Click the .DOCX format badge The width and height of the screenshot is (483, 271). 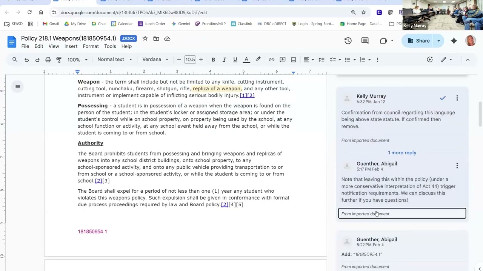pyautogui.click(x=128, y=38)
